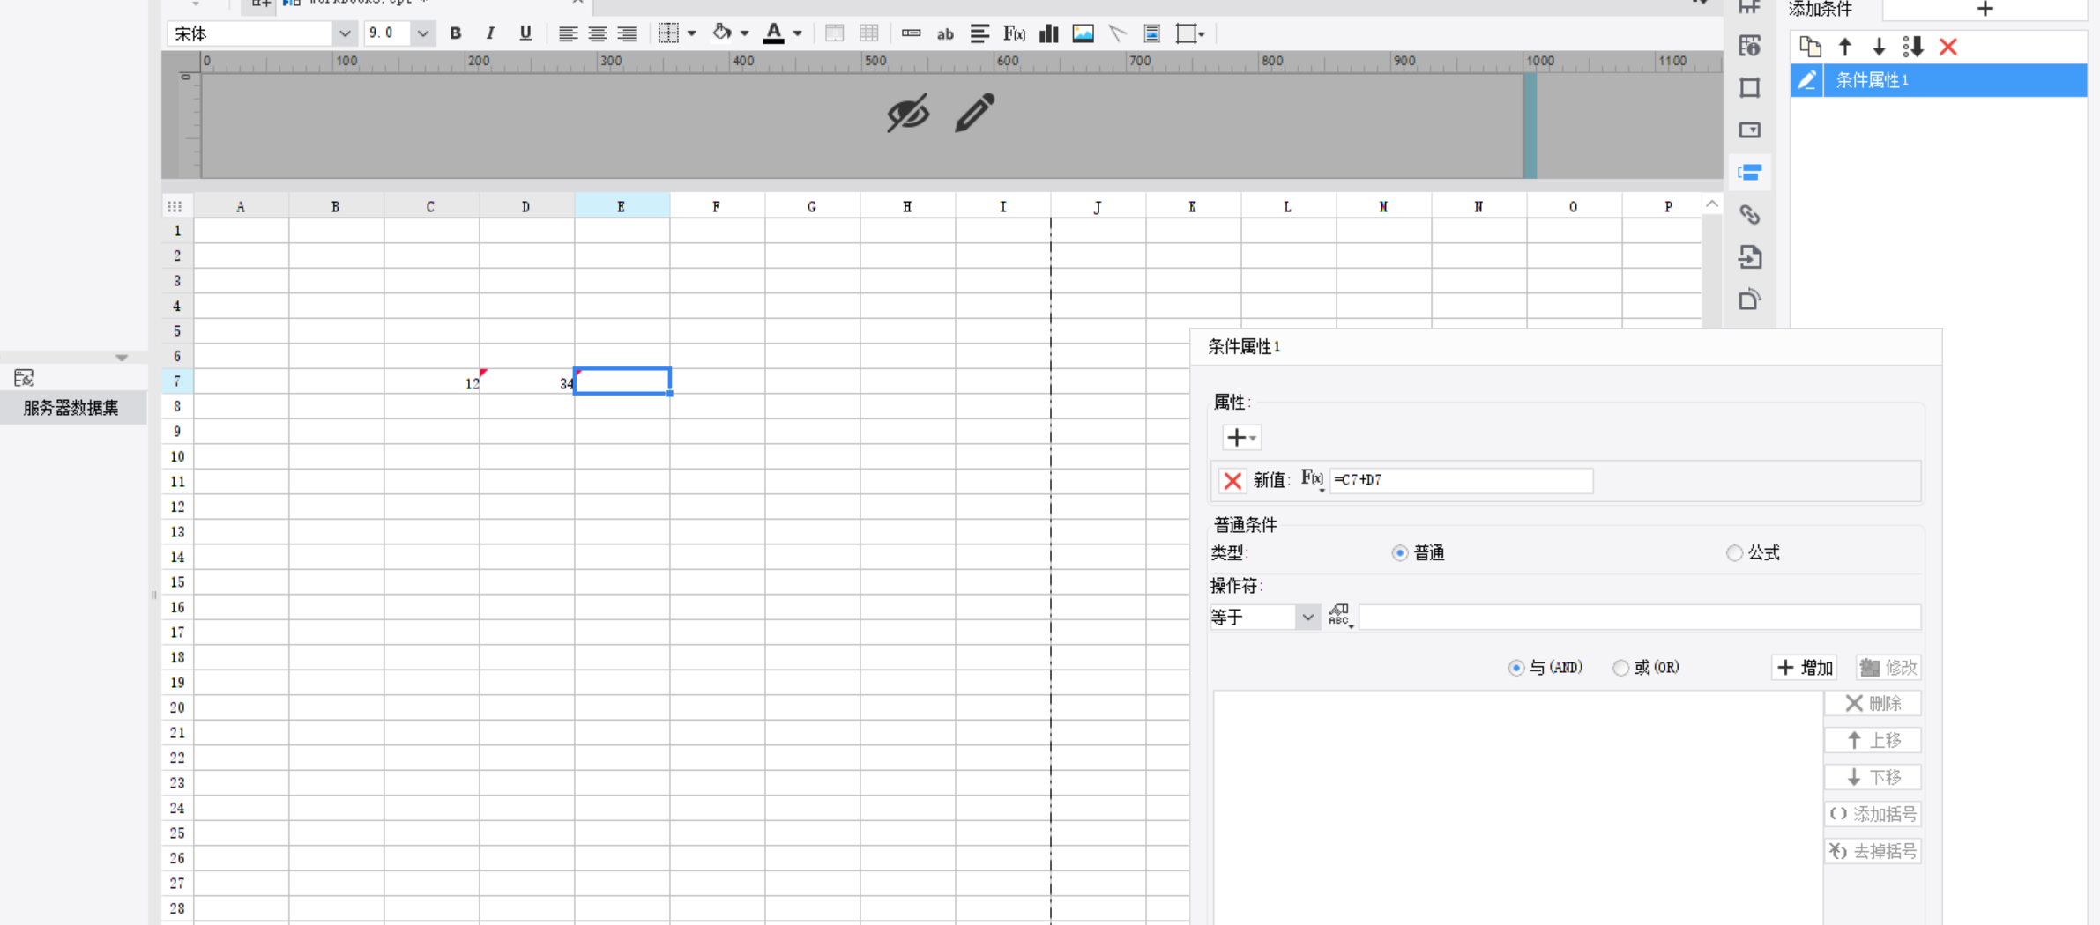This screenshot has width=2100, height=925.
Task: Click the F(x) type selector beside 新值
Action: click(1313, 479)
